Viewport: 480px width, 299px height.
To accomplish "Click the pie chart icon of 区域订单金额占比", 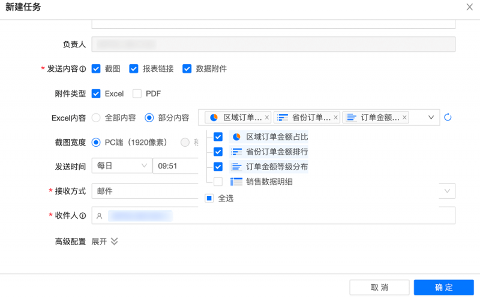I will pyautogui.click(x=236, y=137).
